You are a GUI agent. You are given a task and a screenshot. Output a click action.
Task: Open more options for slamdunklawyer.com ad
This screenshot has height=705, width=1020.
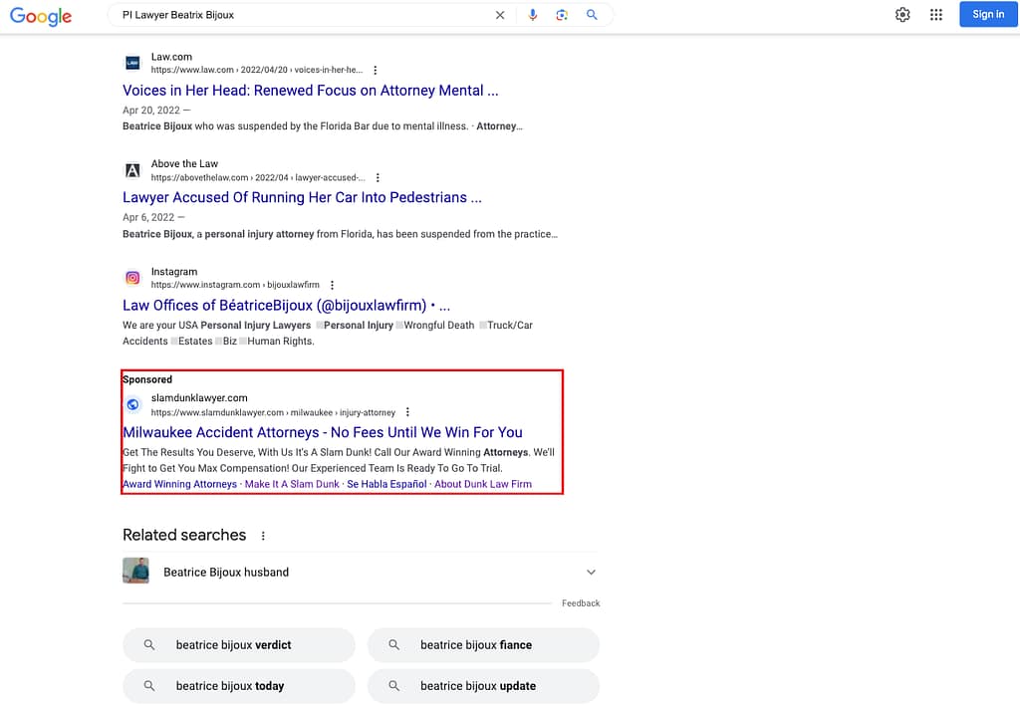(x=407, y=412)
